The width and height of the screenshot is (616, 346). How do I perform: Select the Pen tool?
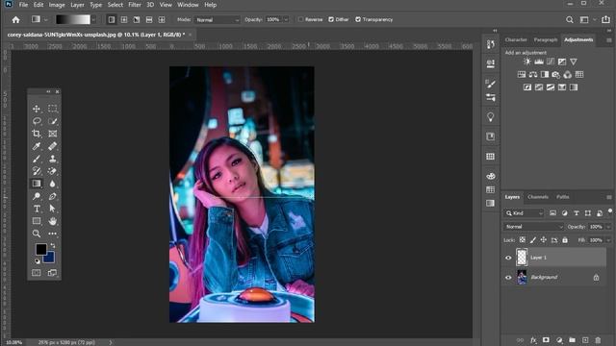click(52, 196)
